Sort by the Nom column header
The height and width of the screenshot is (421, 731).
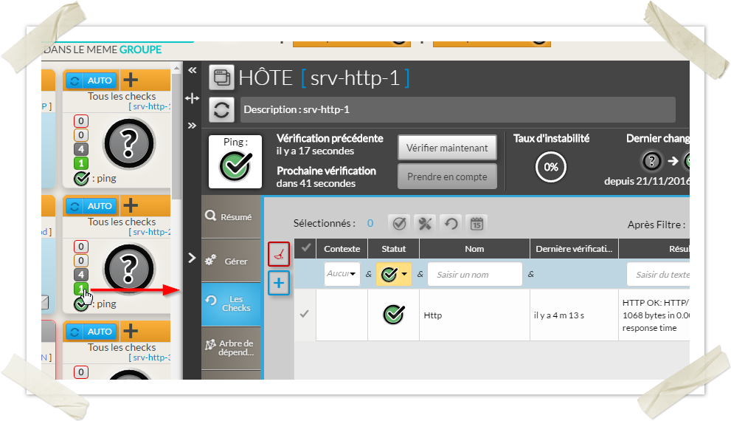474,249
